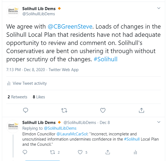Click reply icon on the Dec 8 reply
This screenshot has width=166, height=161.
[25, 152]
